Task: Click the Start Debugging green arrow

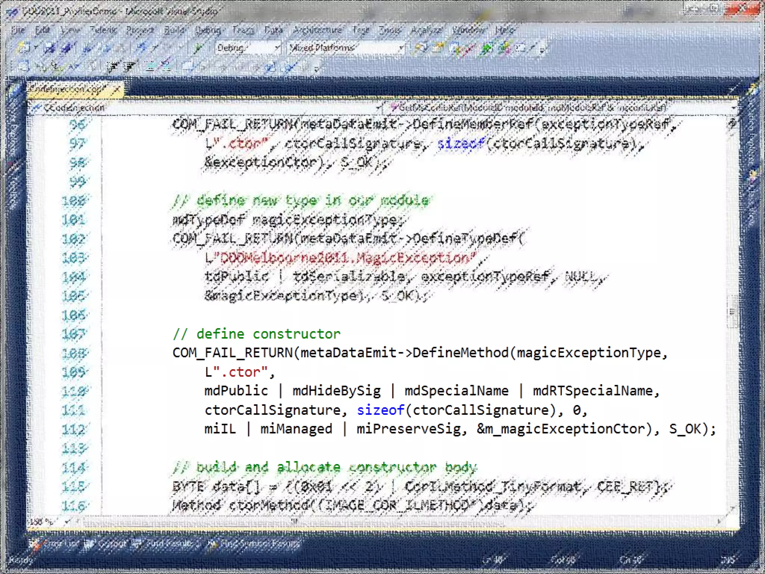Action: 198,48
